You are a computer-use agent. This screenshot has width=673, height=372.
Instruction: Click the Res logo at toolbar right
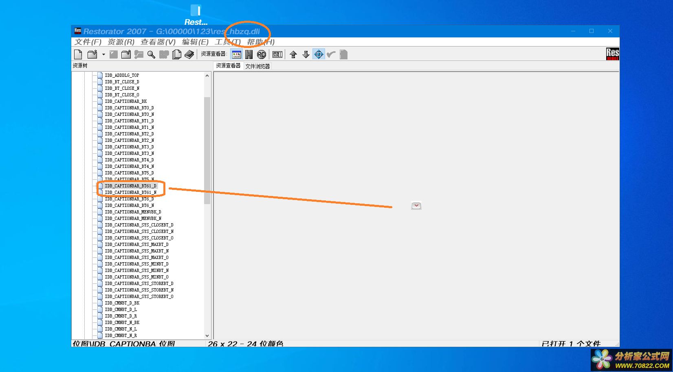[613, 54]
